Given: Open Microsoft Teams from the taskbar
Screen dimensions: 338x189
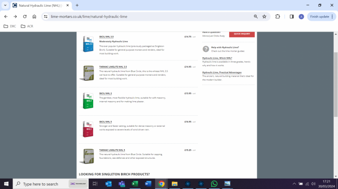Looking at the screenshot, I should pos(122,184).
